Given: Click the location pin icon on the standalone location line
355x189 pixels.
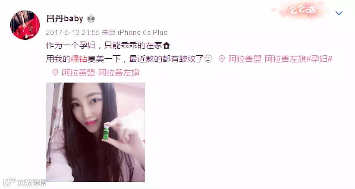Looking at the screenshot, I should [x=55, y=72].
